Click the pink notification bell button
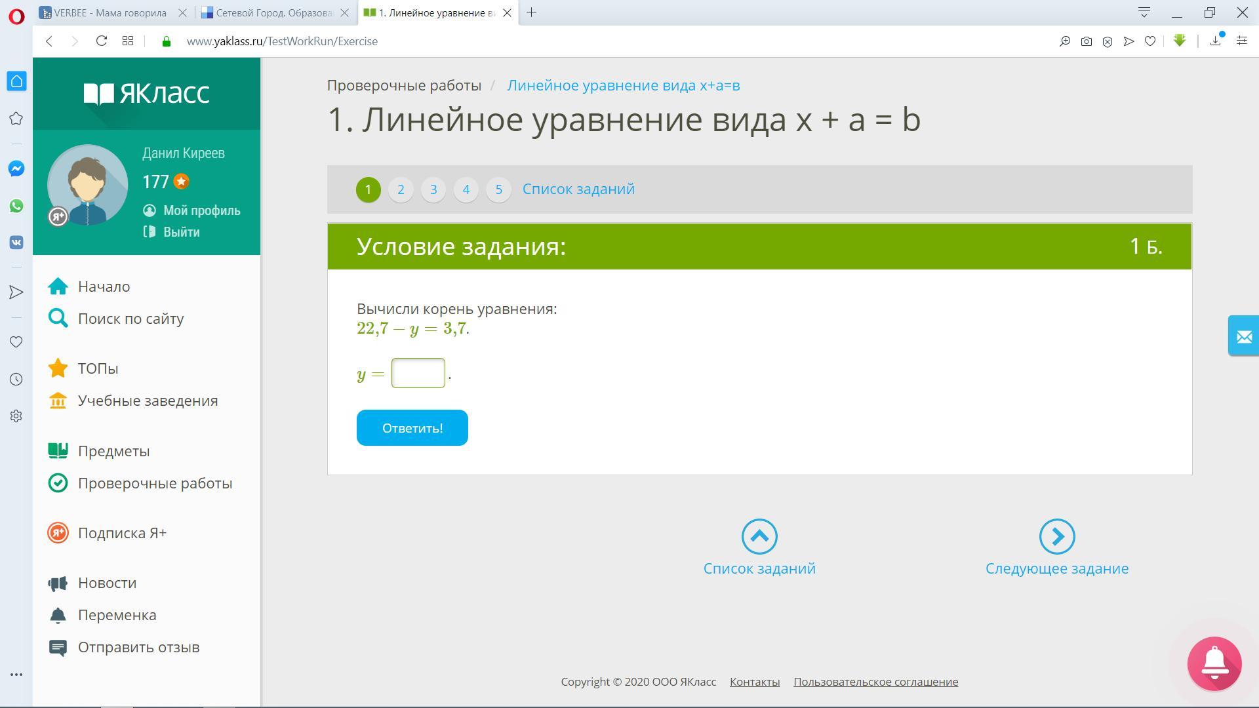The width and height of the screenshot is (1259, 708). point(1214,663)
